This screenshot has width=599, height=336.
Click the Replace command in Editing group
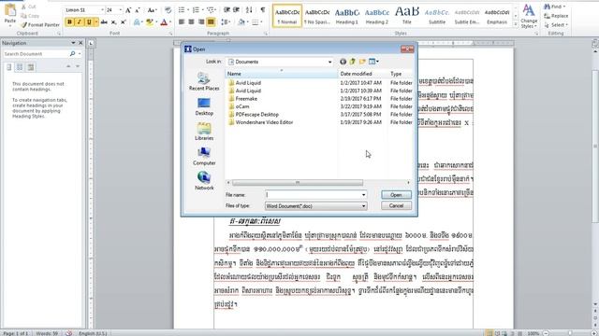[556, 16]
